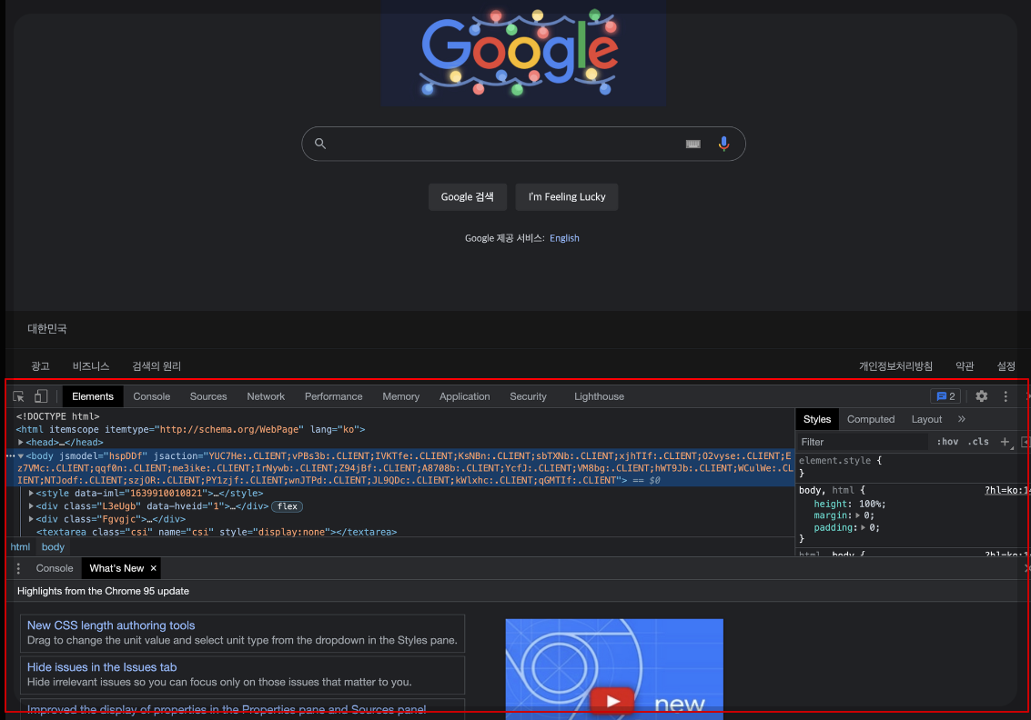Open the Lighthouse panel tab
Viewport: 1031px width, 720px height.
[599, 396]
